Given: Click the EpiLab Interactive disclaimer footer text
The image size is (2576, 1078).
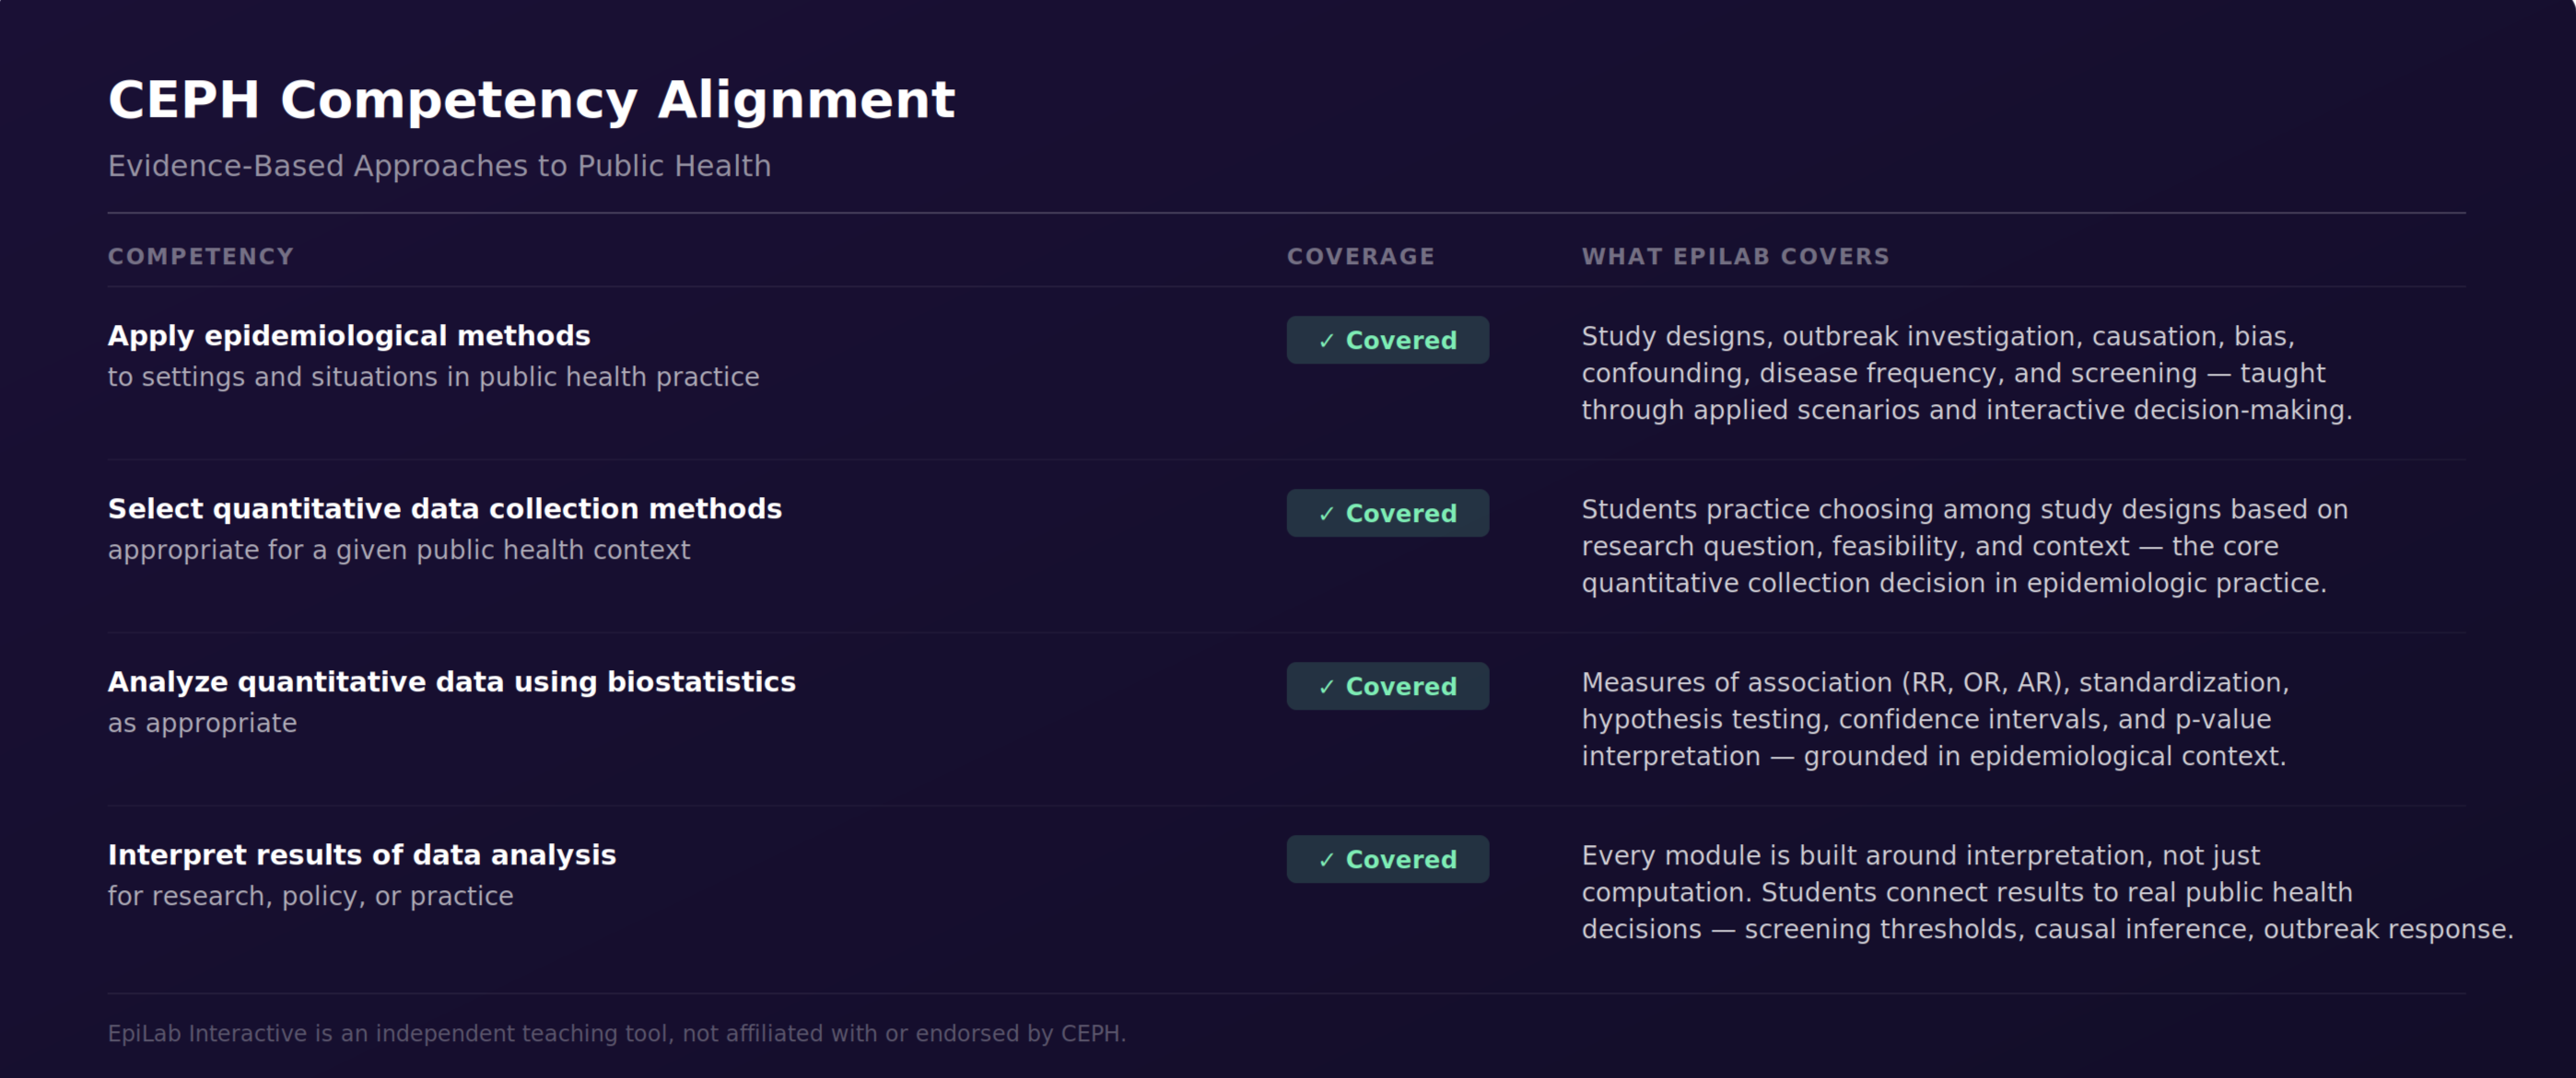Looking at the screenshot, I should (617, 1033).
